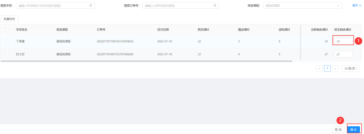Click student name 甘小甘
Viewport: 364px width, 134px height.
(20, 54)
